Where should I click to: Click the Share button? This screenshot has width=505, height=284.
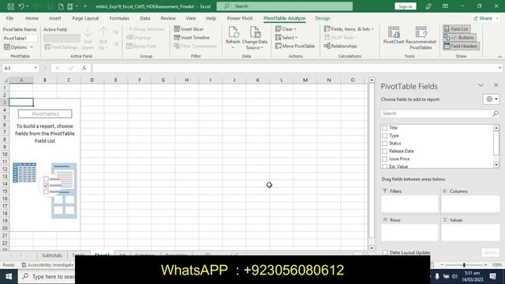(486, 18)
